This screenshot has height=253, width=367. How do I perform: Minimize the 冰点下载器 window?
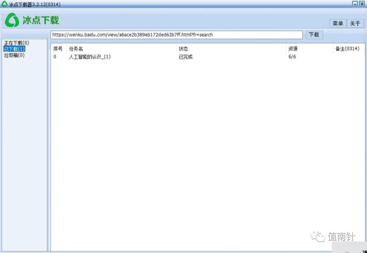point(355,4)
